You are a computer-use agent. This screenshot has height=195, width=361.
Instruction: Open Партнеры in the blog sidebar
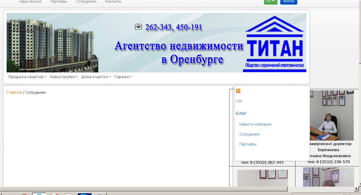pos(248,144)
